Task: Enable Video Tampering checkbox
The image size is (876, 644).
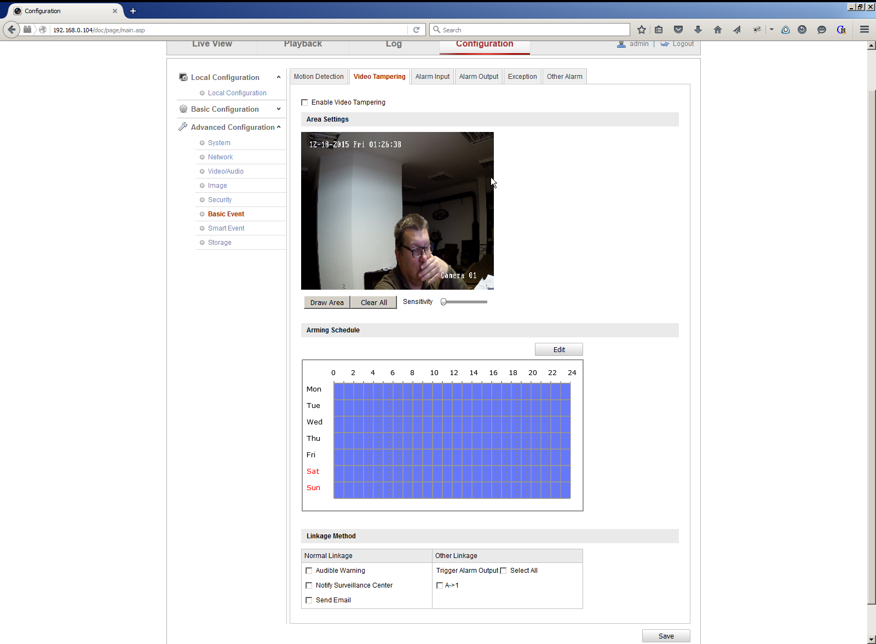Action: (x=304, y=102)
